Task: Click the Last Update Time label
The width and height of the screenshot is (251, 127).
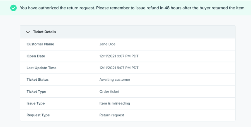Action: [41, 68]
